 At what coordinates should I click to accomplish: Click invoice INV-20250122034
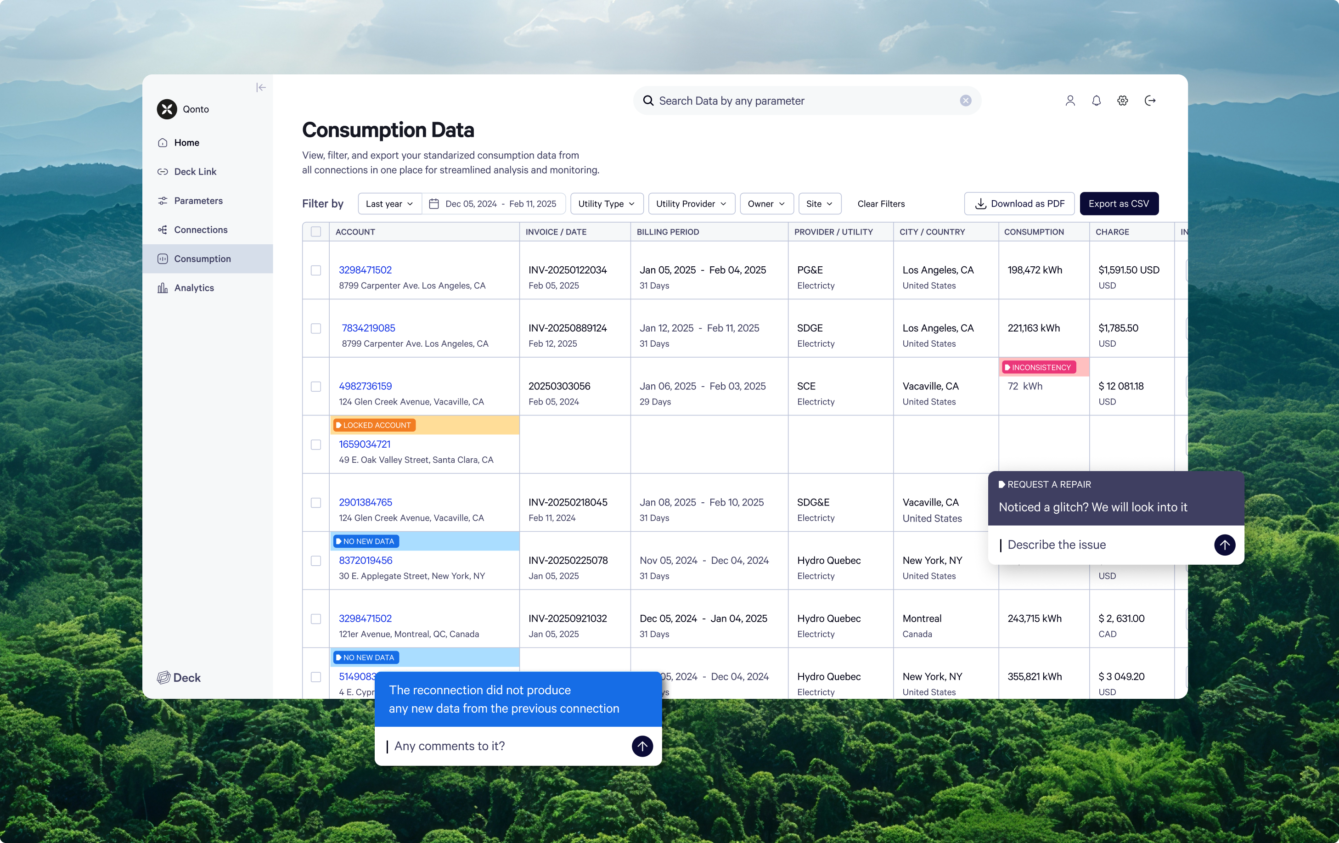click(x=567, y=270)
